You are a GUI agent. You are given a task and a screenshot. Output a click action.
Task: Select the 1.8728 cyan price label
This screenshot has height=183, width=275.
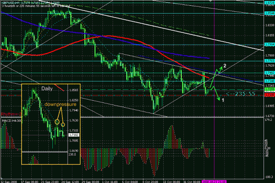pos(270,3)
